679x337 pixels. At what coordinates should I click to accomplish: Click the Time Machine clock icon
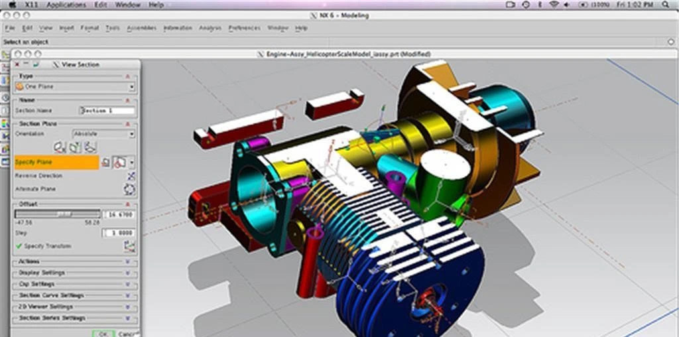(x=526, y=5)
